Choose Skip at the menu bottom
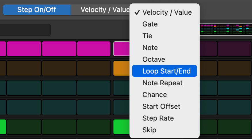Screen dimensions: 252x139 click(149, 130)
